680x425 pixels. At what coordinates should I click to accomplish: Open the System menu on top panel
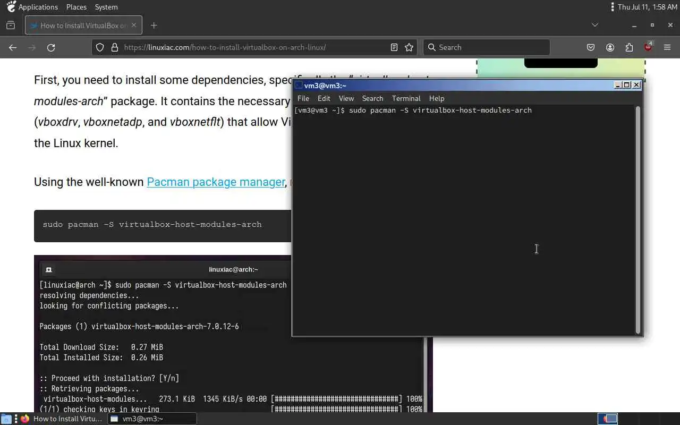point(106,7)
